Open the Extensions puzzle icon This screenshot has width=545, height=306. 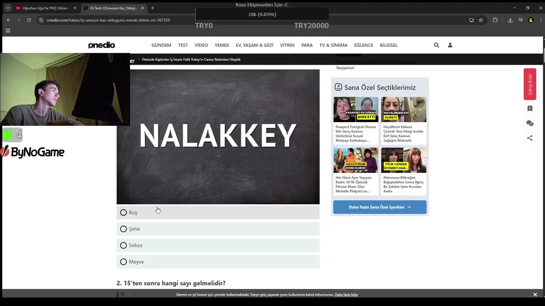(x=495, y=20)
